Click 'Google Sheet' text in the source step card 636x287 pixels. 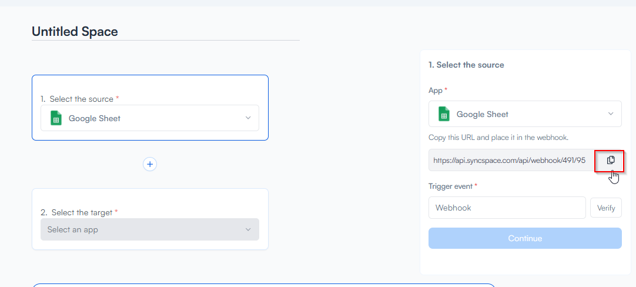[x=95, y=118]
